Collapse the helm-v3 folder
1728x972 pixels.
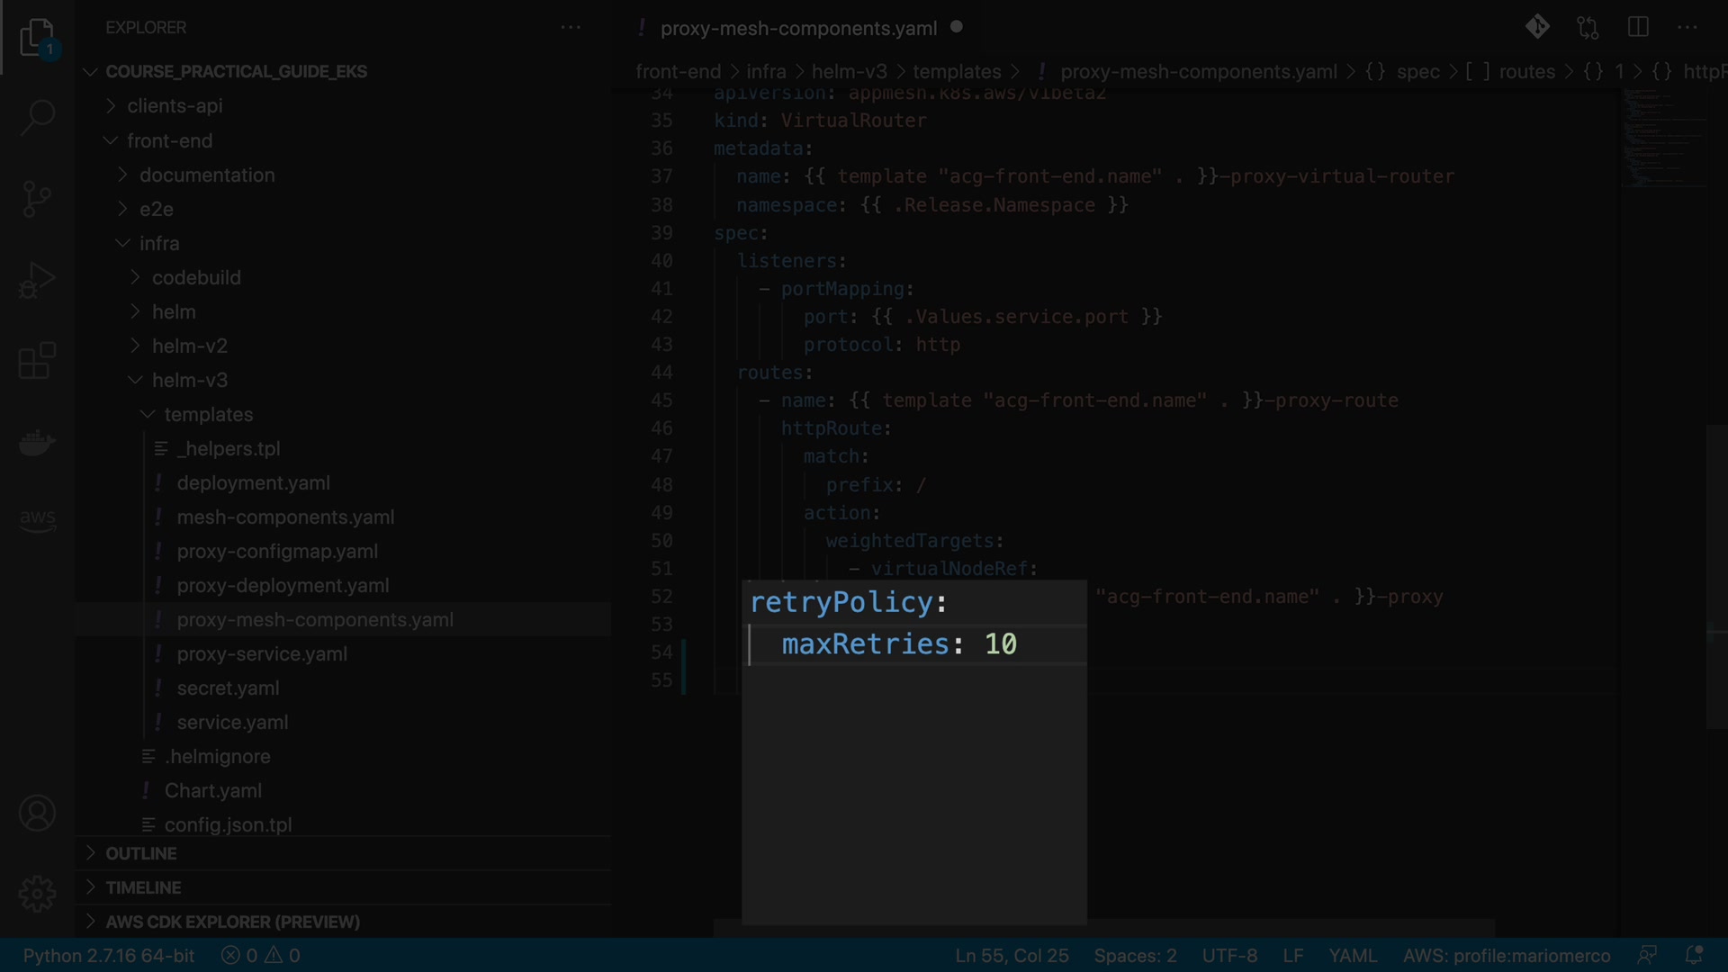(189, 381)
